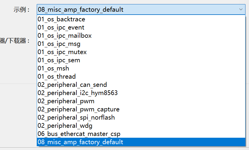Click the 示例 field label
The width and height of the screenshot is (249, 150).
click(22, 10)
